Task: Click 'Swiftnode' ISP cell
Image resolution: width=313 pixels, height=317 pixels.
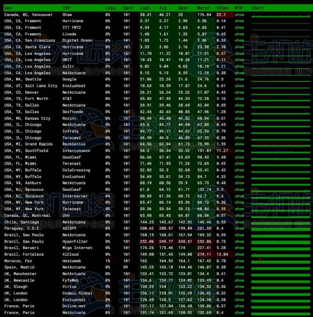Action: [x=73, y=112]
